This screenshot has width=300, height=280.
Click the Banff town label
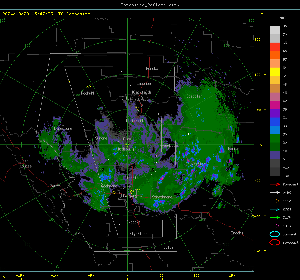tap(55, 185)
